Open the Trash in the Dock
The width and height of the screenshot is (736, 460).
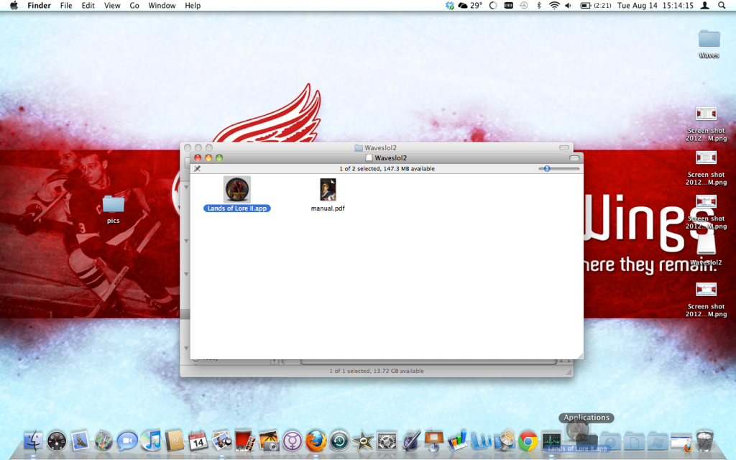tap(704, 441)
